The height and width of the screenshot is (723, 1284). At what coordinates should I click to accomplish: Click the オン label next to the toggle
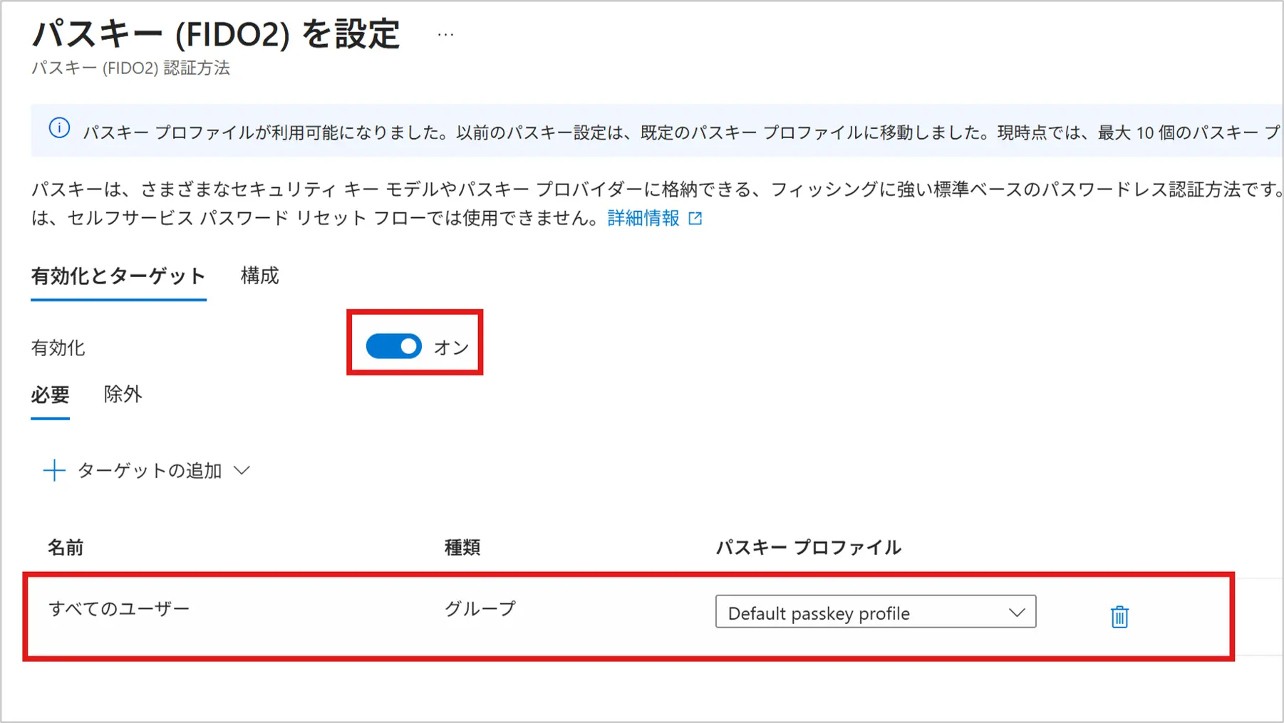click(451, 348)
